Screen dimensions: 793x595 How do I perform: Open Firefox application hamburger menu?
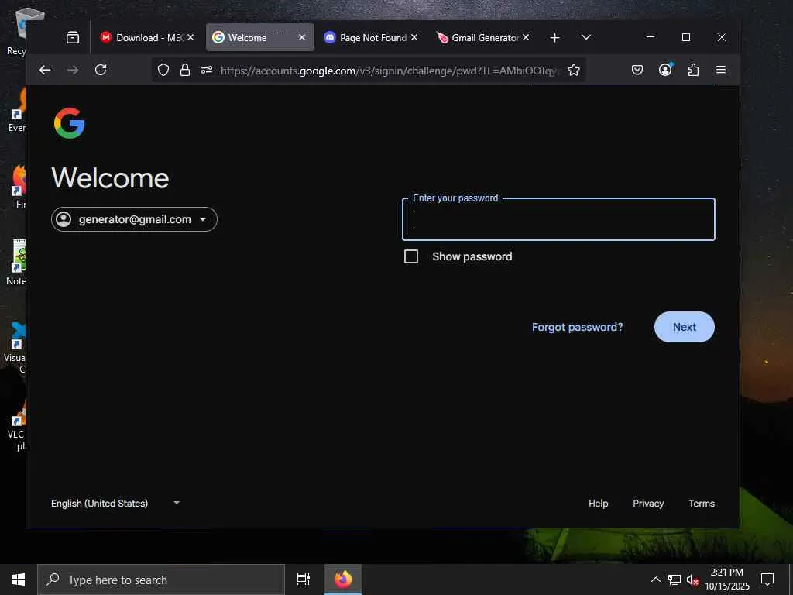point(721,70)
